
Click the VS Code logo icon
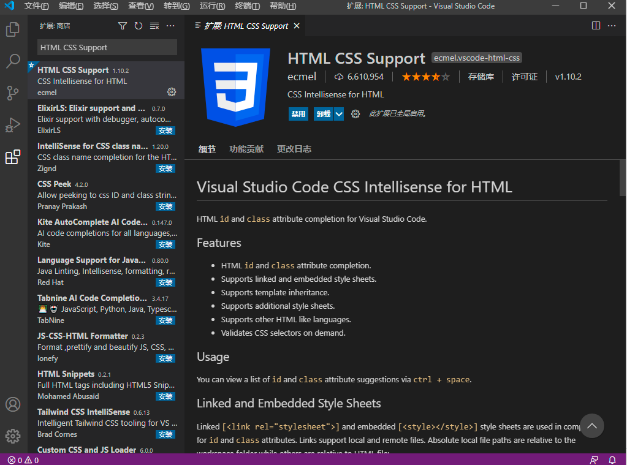(9, 6)
